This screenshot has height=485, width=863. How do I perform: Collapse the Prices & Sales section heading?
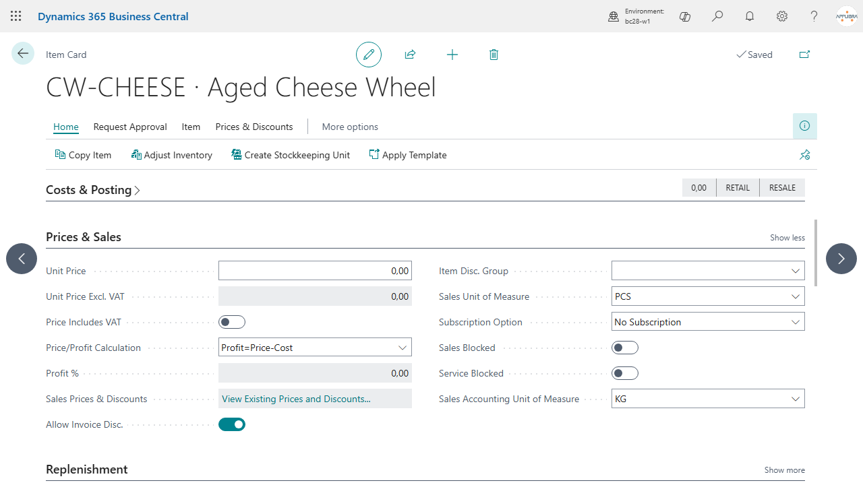[84, 237]
